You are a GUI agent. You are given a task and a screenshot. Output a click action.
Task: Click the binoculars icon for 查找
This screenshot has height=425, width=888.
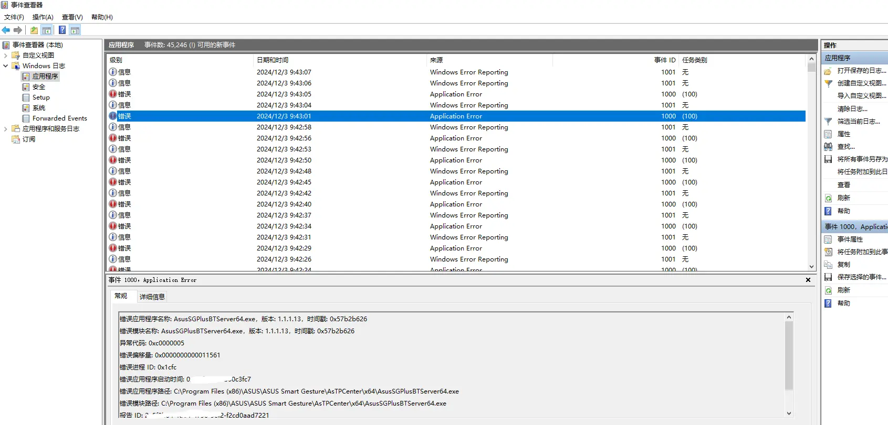click(828, 147)
